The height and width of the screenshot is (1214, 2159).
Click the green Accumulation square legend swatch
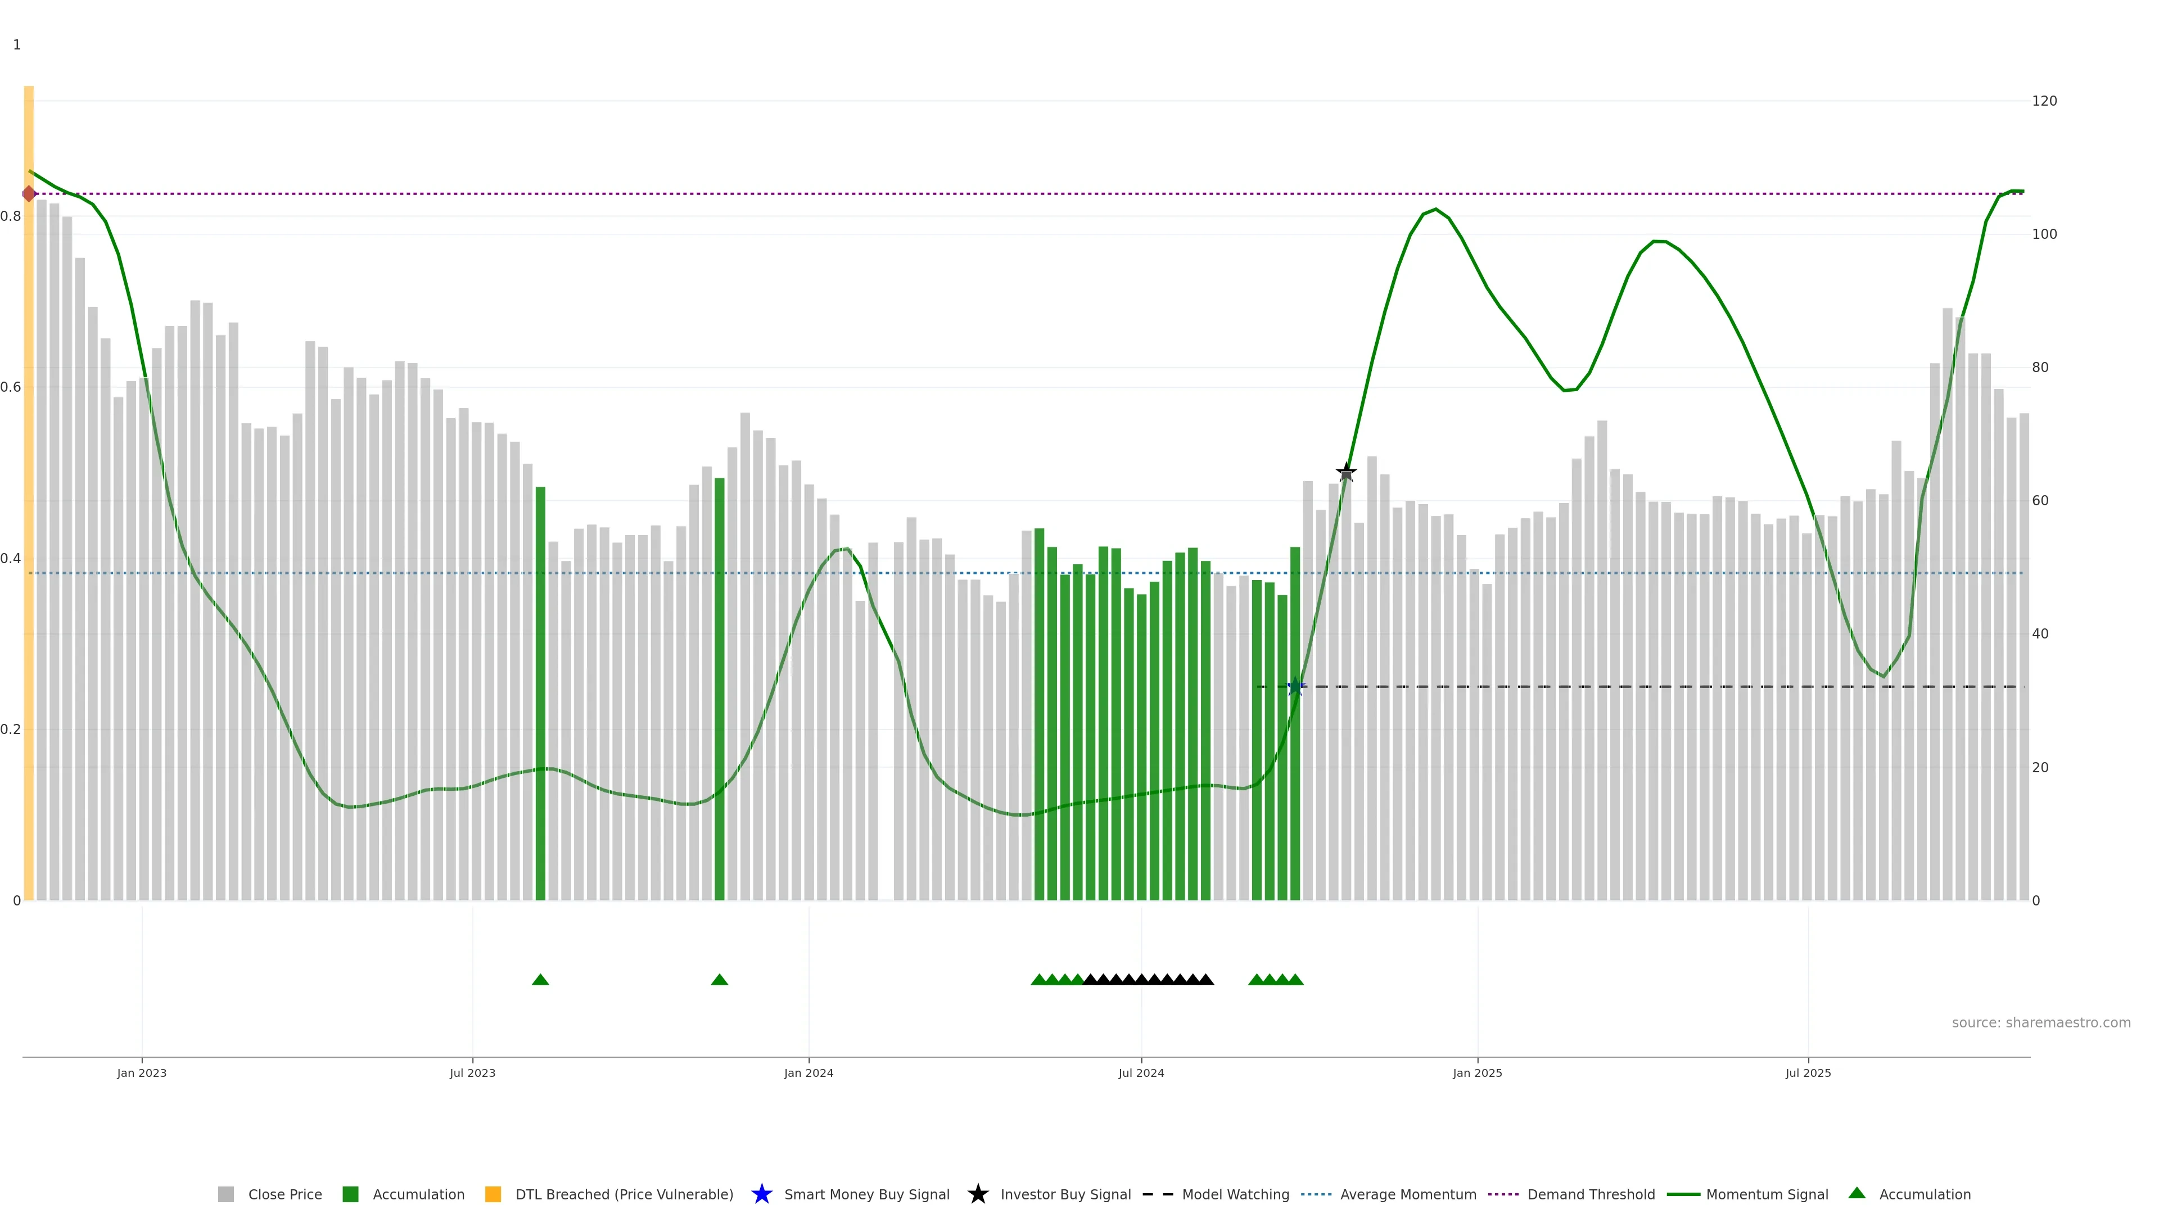pyautogui.click(x=350, y=1194)
